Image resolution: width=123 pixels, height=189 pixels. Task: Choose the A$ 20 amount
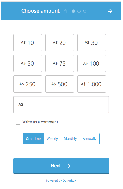[x=60, y=43]
